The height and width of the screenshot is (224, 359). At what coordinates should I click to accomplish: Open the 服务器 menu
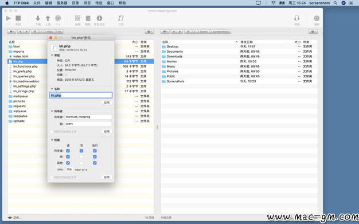click(62, 3)
